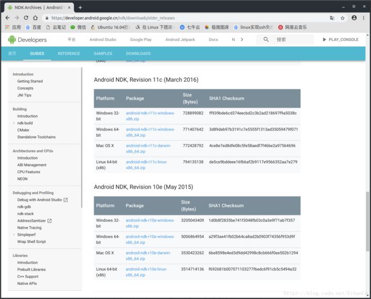
Task: Go back with the browser back arrow
Action: pos(7,18)
